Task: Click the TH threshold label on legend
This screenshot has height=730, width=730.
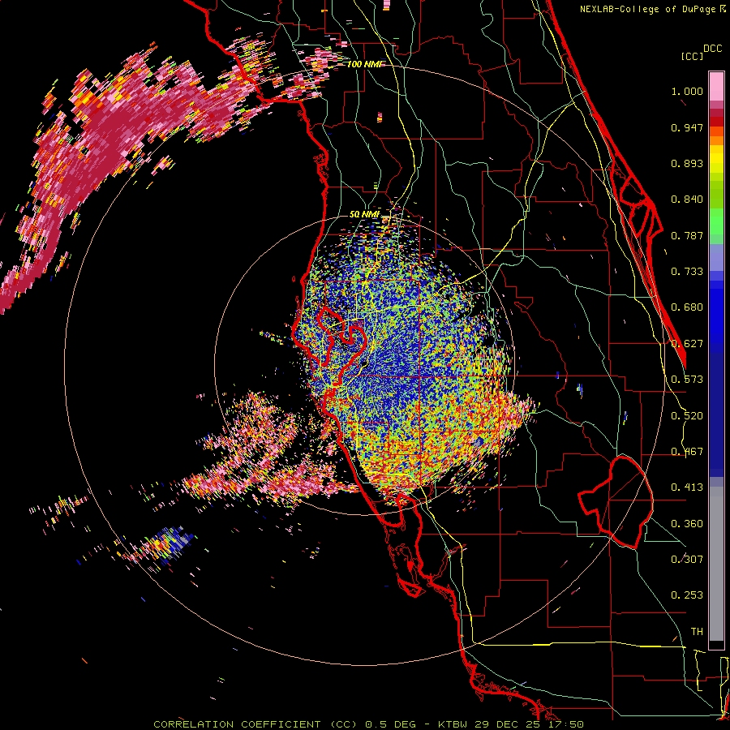Action: [x=697, y=632]
